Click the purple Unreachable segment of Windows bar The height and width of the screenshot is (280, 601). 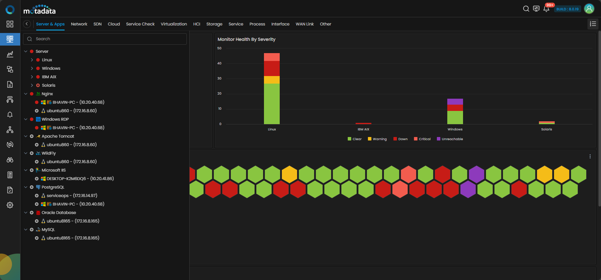pyautogui.click(x=455, y=102)
